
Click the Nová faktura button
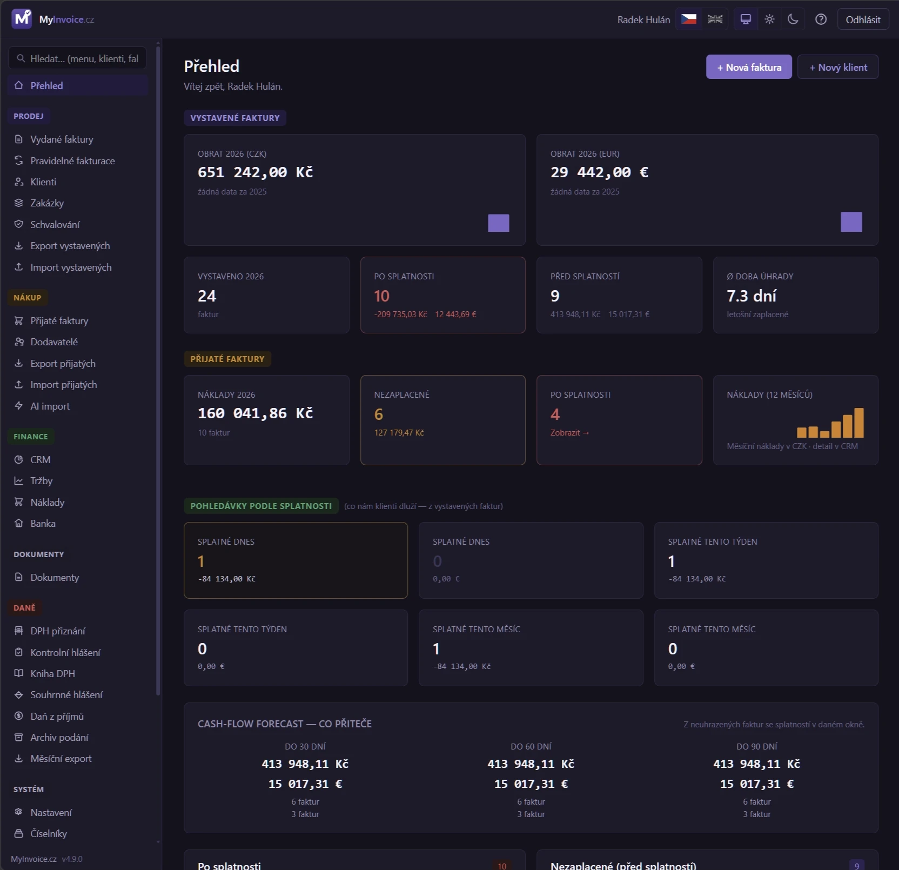749,67
